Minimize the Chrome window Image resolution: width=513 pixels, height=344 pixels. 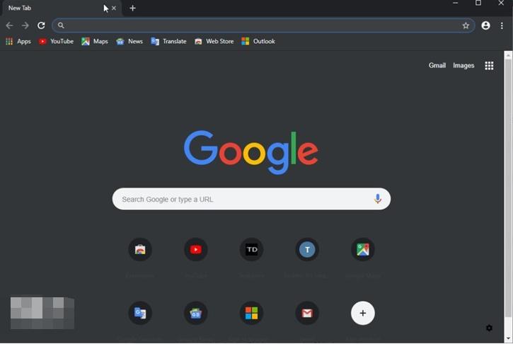[455, 3]
